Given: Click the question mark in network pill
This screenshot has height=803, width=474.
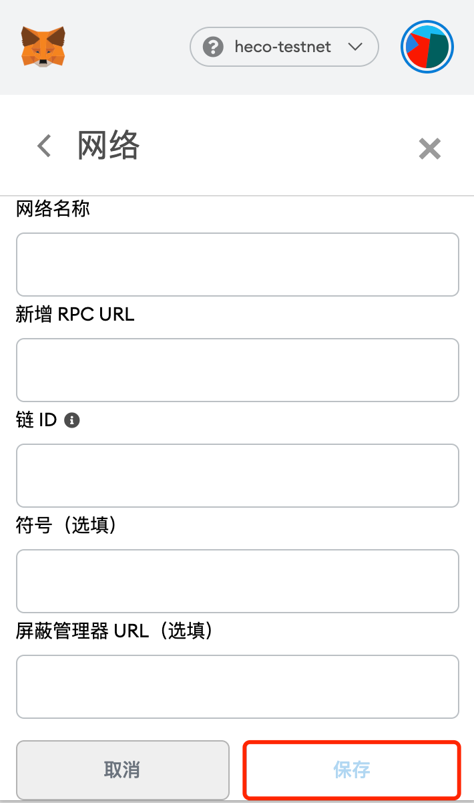Looking at the screenshot, I should [x=212, y=47].
